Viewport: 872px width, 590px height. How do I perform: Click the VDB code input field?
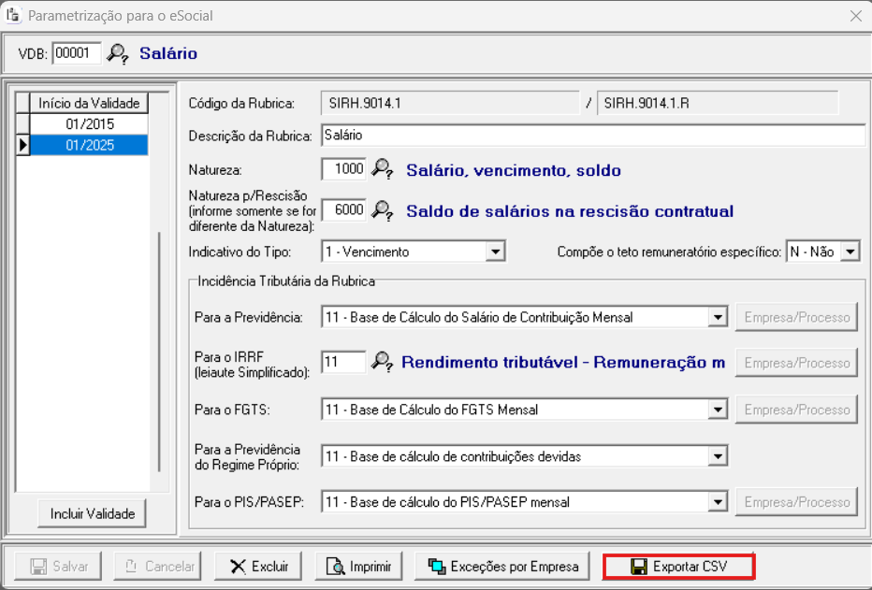click(76, 53)
